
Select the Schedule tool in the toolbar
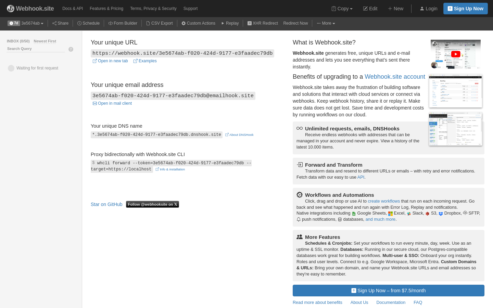[x=88, y=23]
